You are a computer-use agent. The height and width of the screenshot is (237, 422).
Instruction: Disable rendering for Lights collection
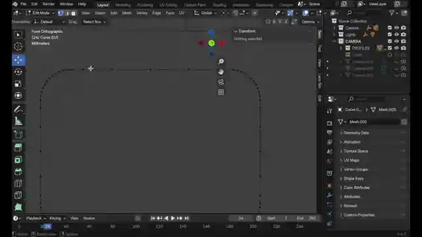[404, 34]
